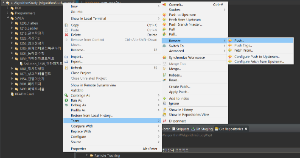Open the Stashes submenu arrow
Screen dimensions: 300x158
pyautogui.click(x=224, y=10)
